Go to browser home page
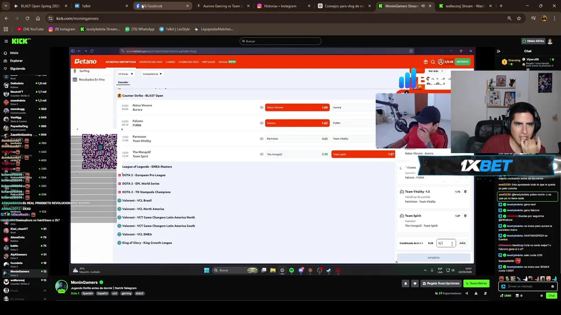 coord(38,18)
